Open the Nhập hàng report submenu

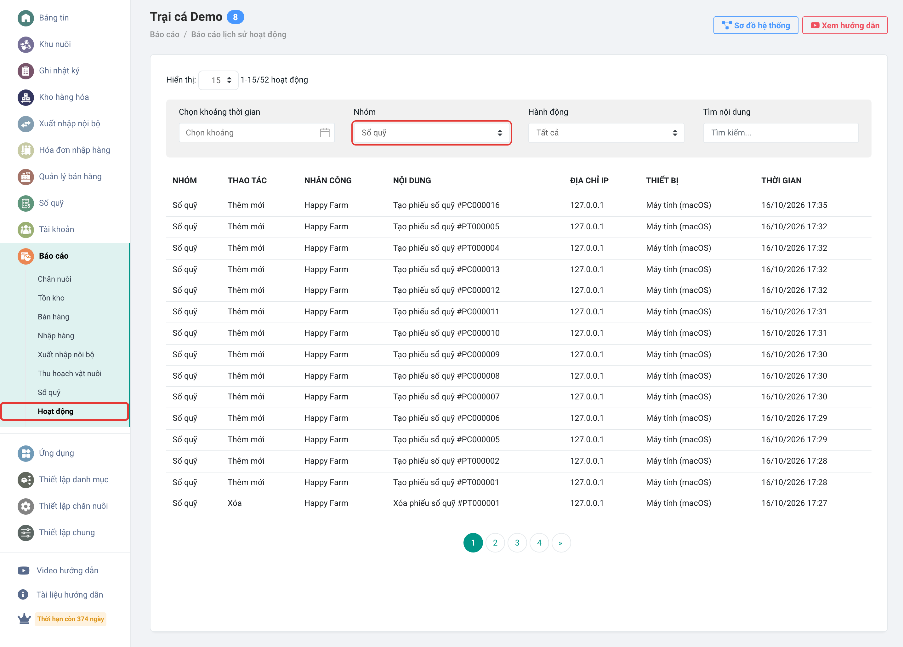tap(56, 336)
